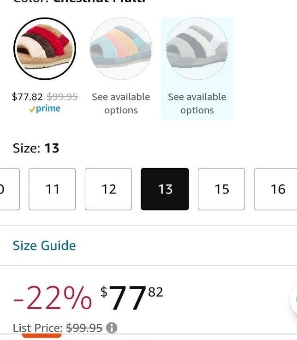Open the Size Guide link
The image size is (297, 340).
click(44, 246)
